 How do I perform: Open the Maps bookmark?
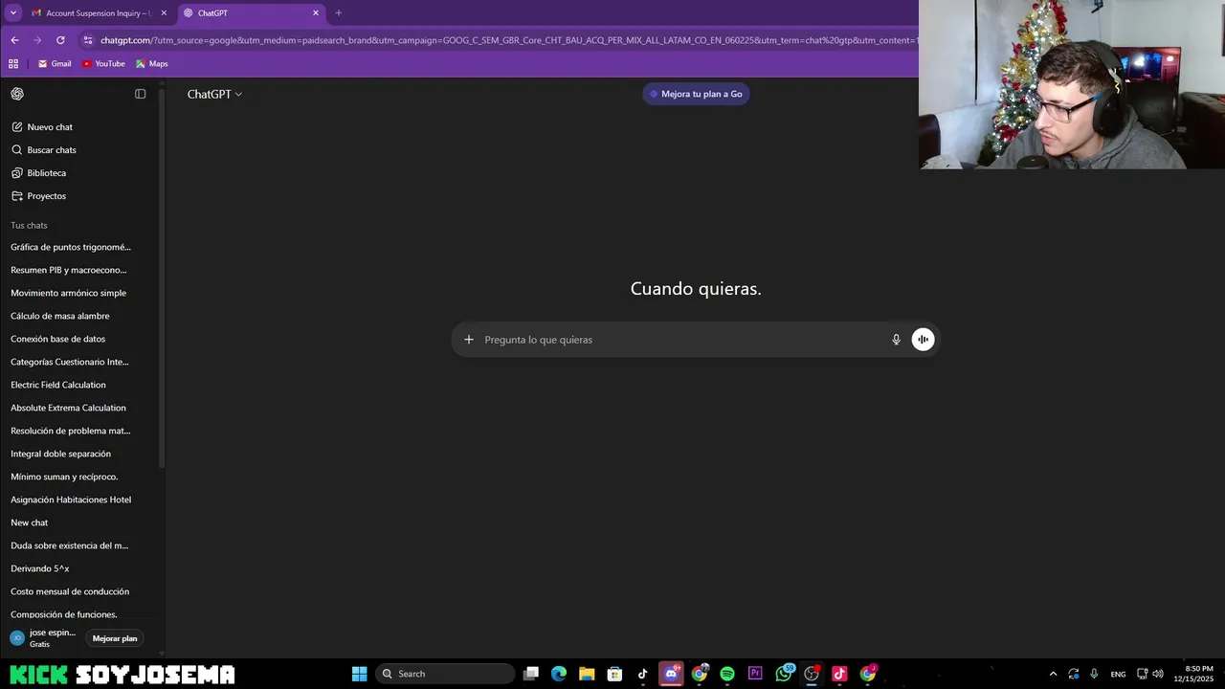click(x=152, y=64)
